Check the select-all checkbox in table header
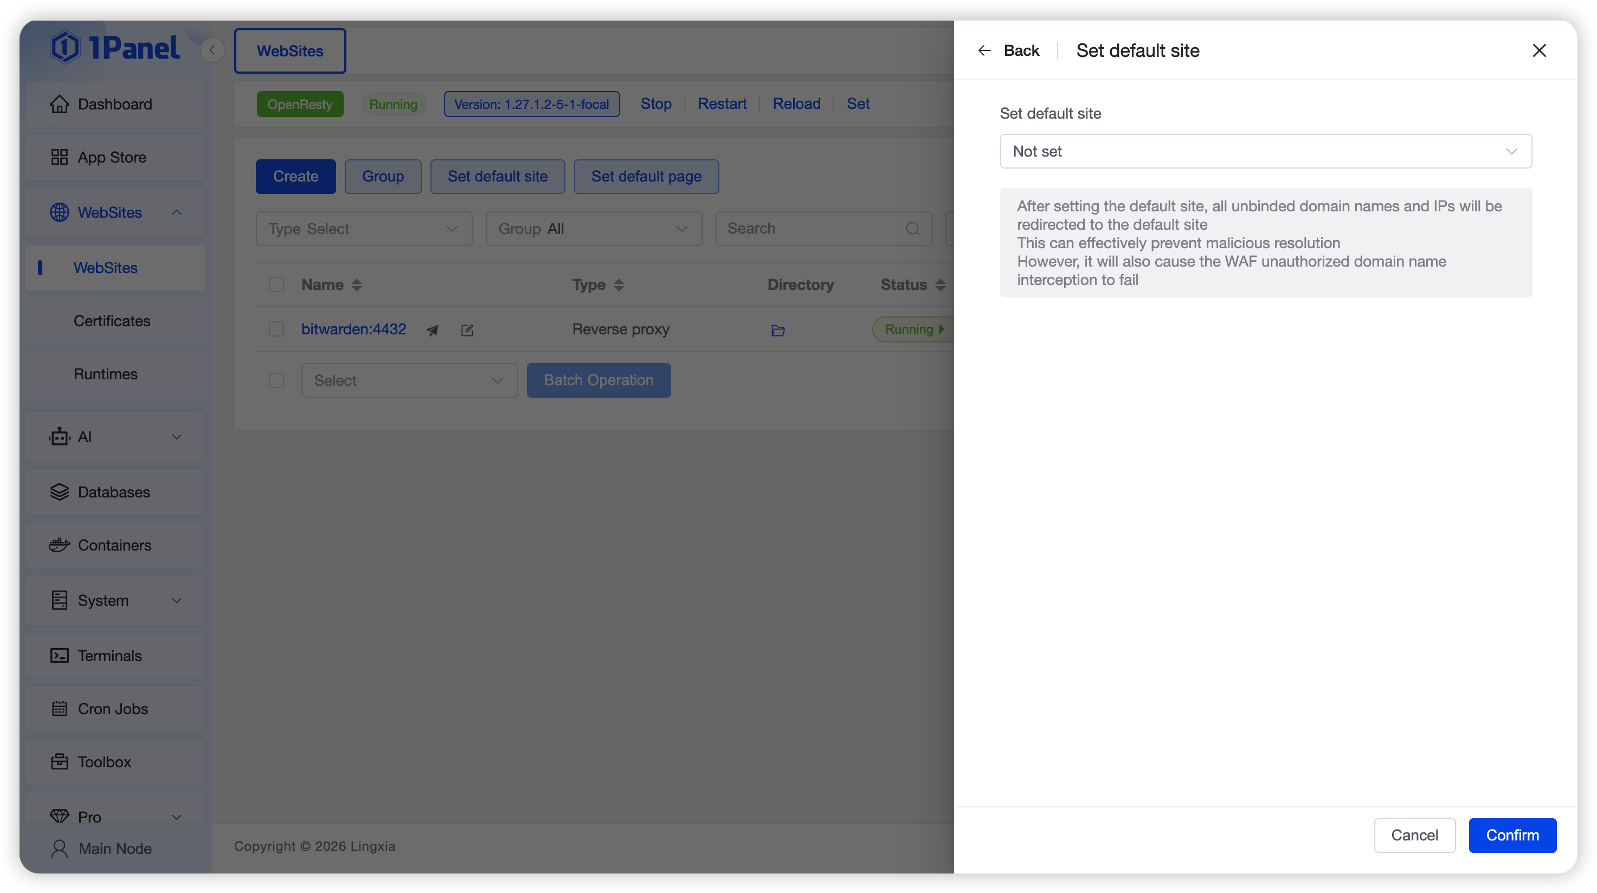This screenshot has width=1597, height=893. 276,285
